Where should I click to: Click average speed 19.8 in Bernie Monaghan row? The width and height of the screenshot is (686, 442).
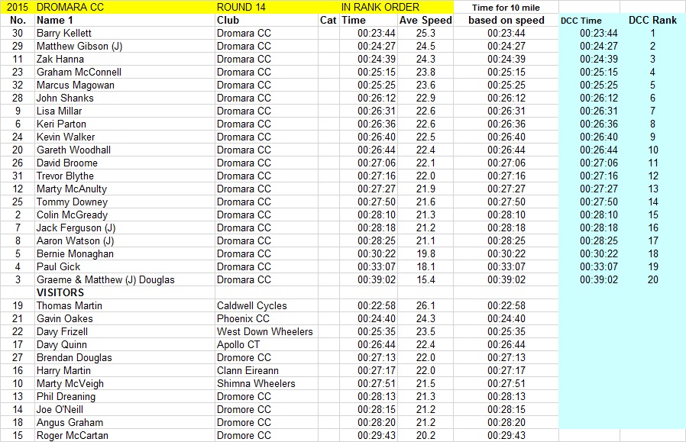[x=426, y=254]
